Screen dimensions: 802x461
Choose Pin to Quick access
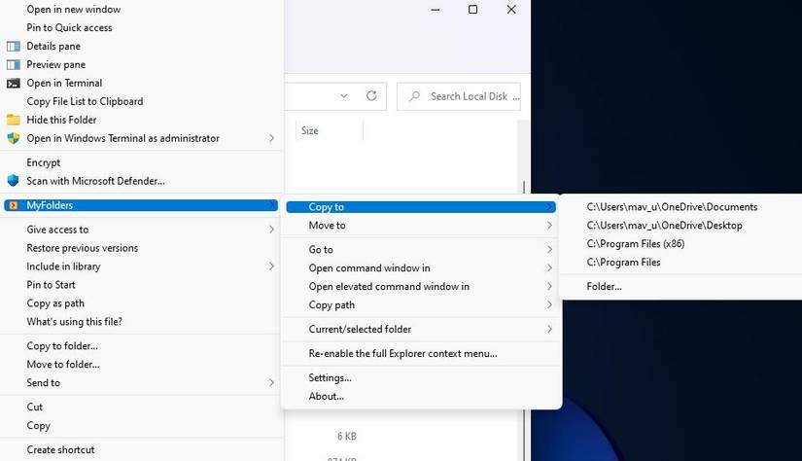[x=69, y=27]
